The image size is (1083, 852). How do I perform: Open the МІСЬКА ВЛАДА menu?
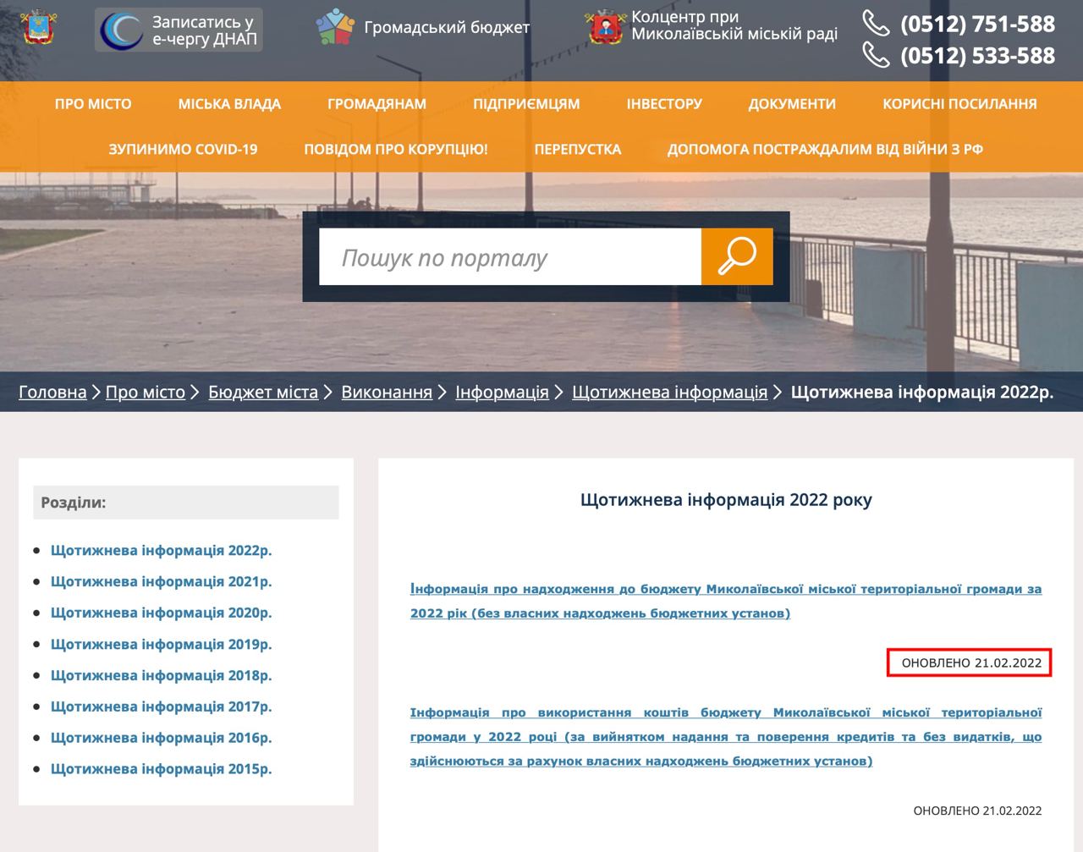tap(229, 104)
